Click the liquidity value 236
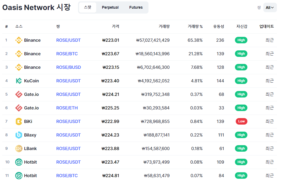 click(220, 40)
